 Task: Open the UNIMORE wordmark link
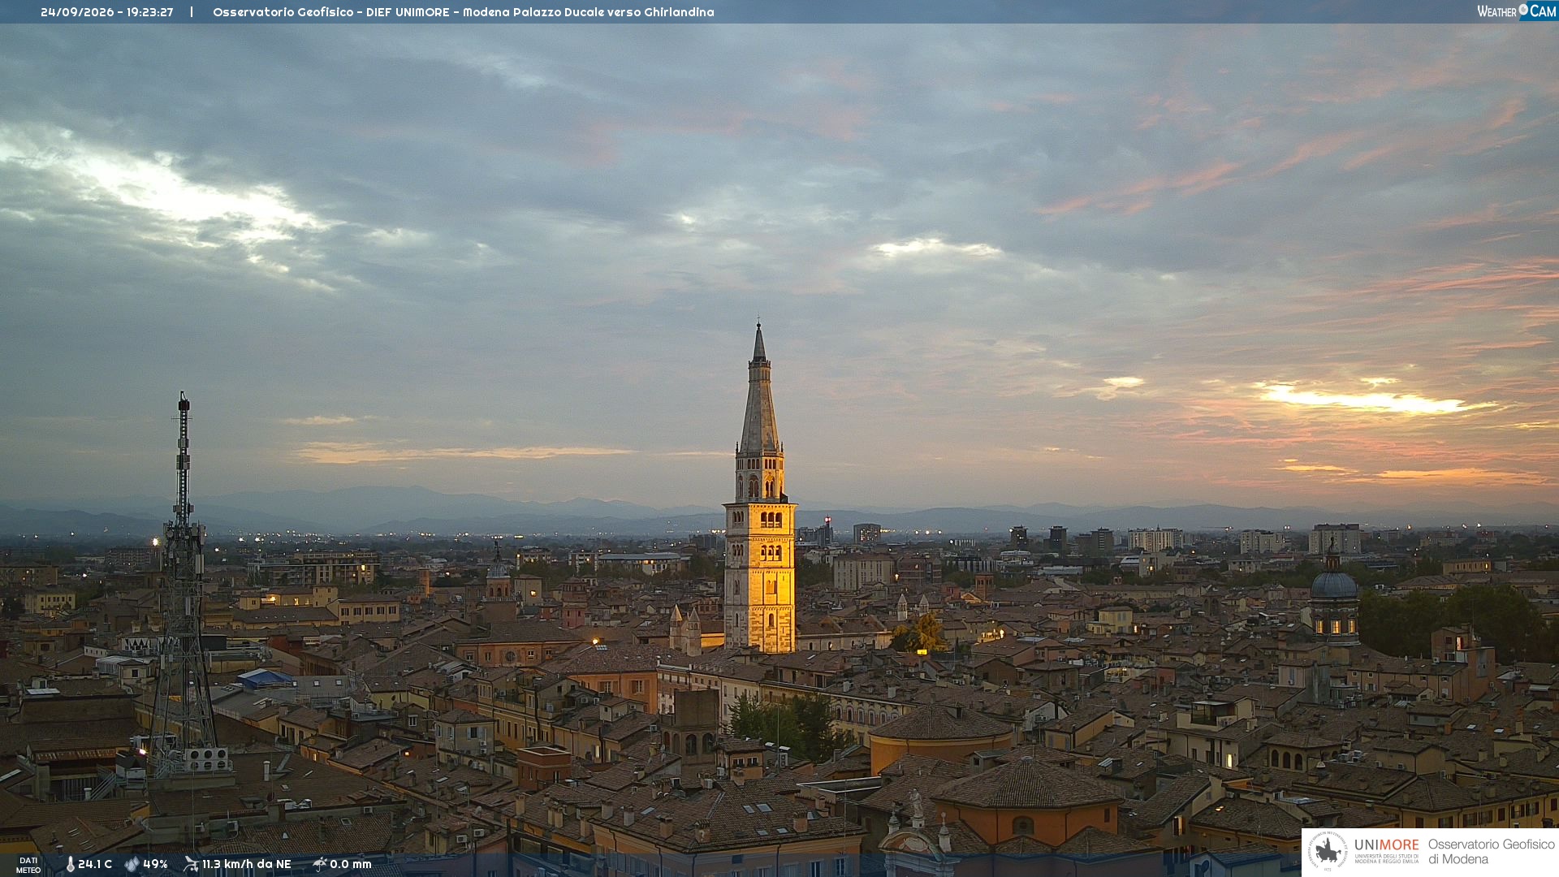point(1387,845)
